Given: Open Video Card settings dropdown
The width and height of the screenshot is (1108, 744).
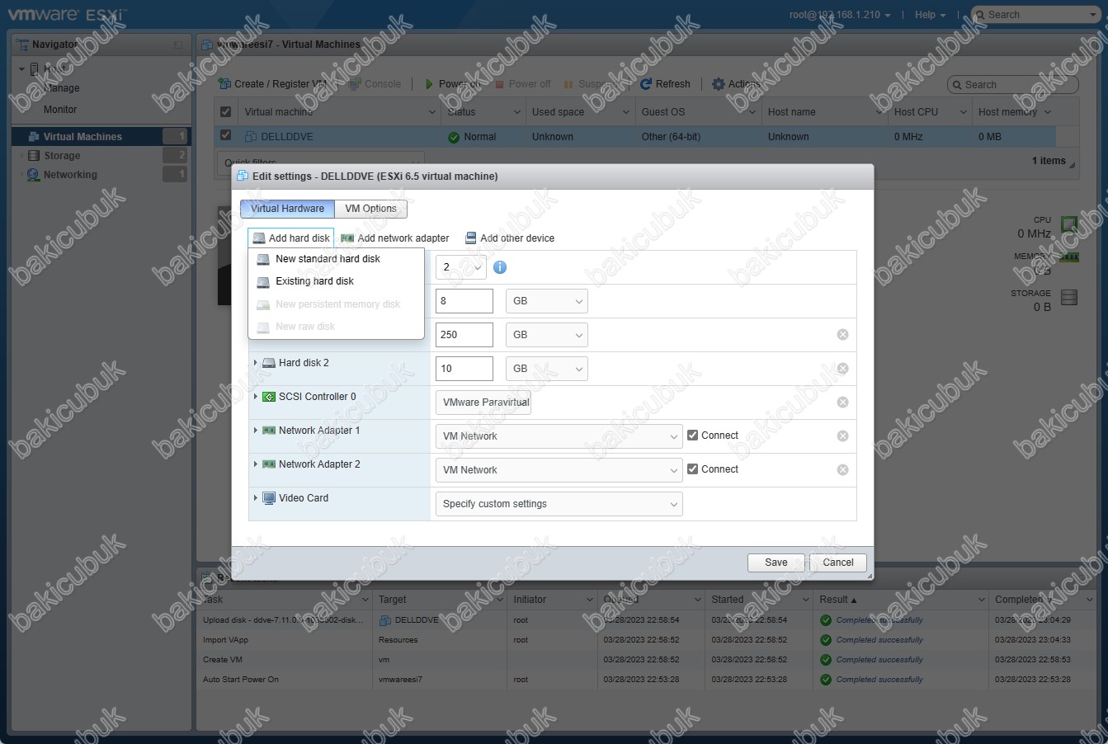Looking at the screenshot, I should [x=559, y=504].
